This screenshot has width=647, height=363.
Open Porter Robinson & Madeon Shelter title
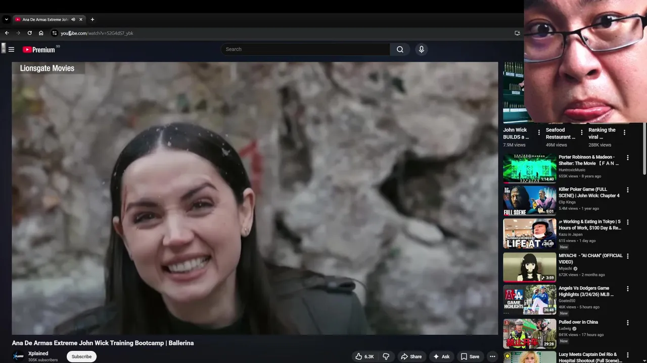589,160
